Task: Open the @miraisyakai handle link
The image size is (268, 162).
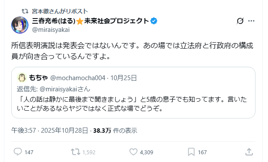Action: [51, 30]
